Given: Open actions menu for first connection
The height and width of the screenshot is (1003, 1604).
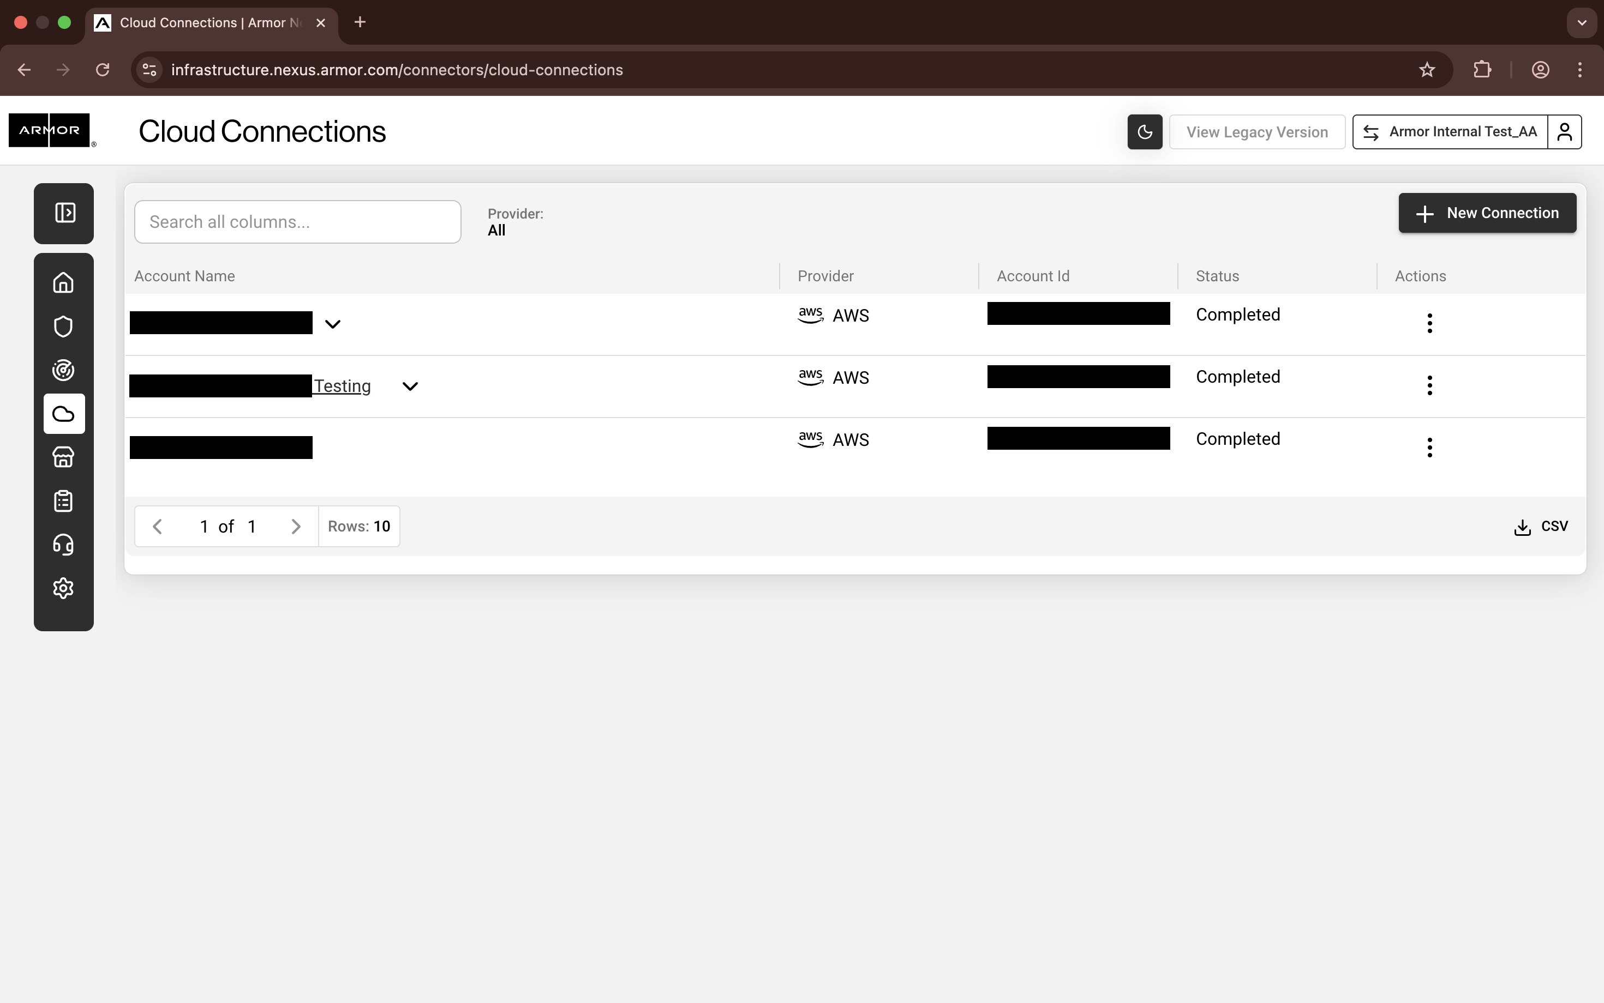Looking at the screenshot, I should click(1429, 324).
